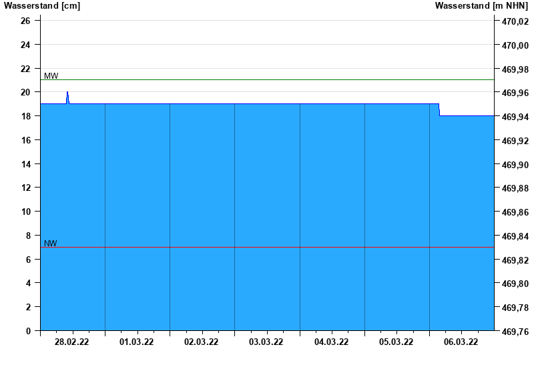This screenshot has width=534, height=367.
Task: Click the 22 value on left axis
Action: click(25, 69)
